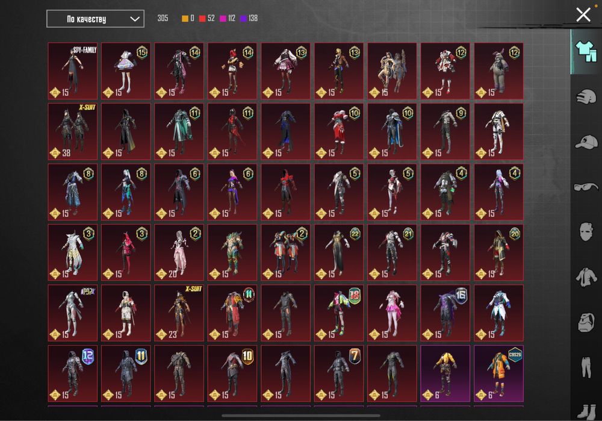Open the face mask category icon
602x421 pixels.
coord(586,232)
